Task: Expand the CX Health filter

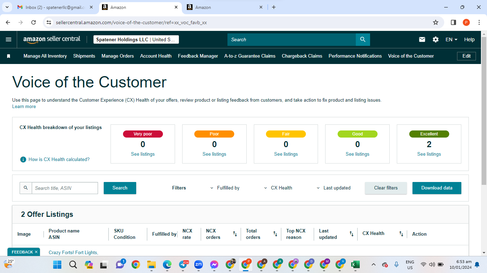Action: click(278, 188)
